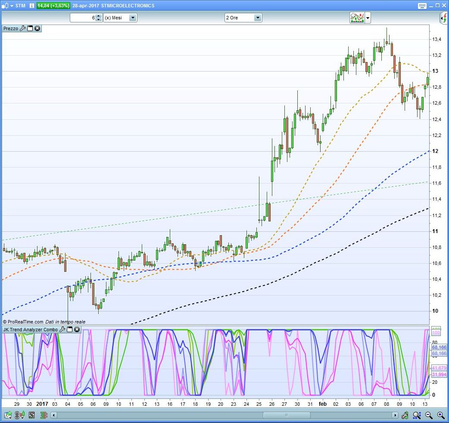This screenshot has width=449, height=423.
Task: Increase the period units stepper value
Action: [x=99, y=16]
